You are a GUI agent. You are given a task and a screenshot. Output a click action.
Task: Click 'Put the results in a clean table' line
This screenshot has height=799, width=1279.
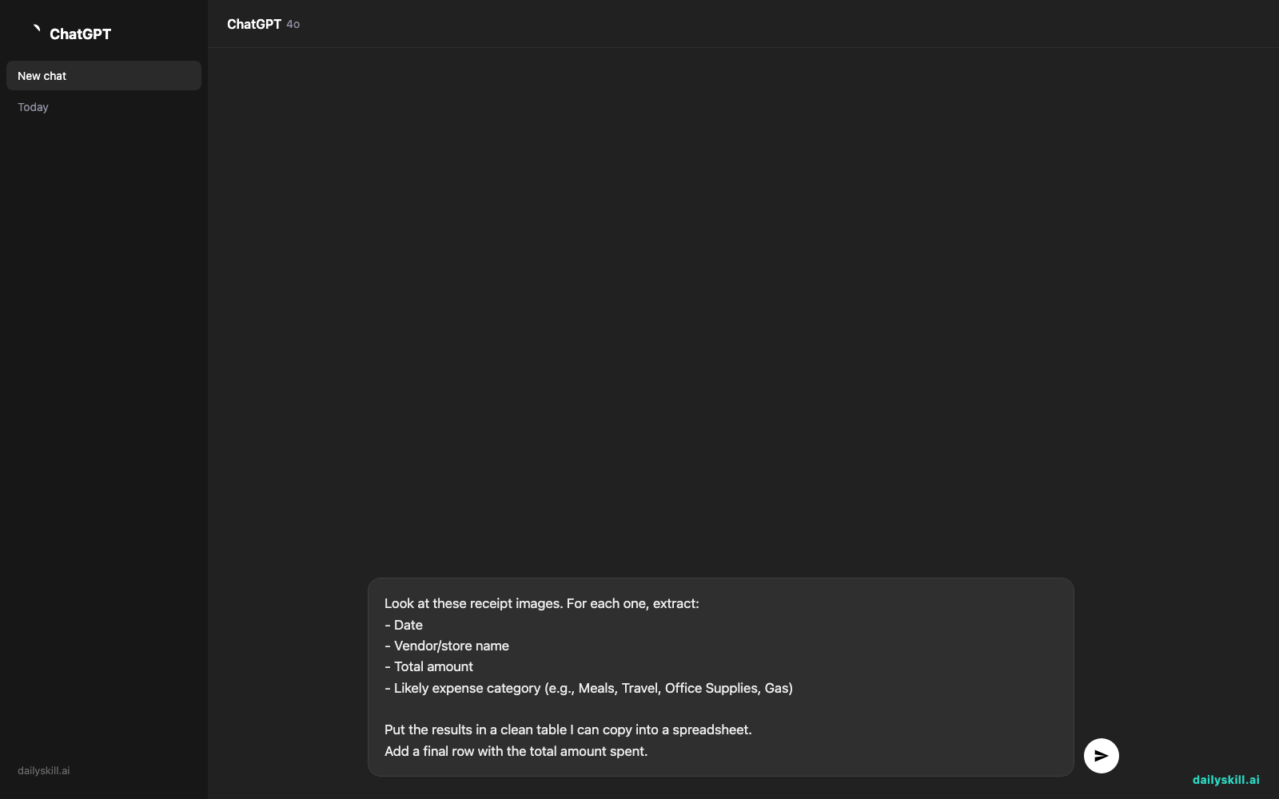pyautogui.click(x=568, y=729)
